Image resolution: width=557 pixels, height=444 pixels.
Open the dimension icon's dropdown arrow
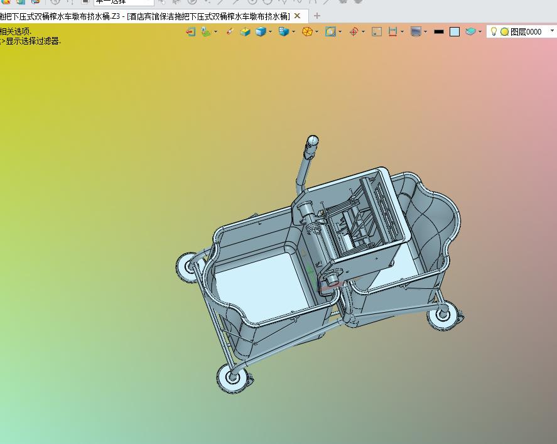(402, 32)
